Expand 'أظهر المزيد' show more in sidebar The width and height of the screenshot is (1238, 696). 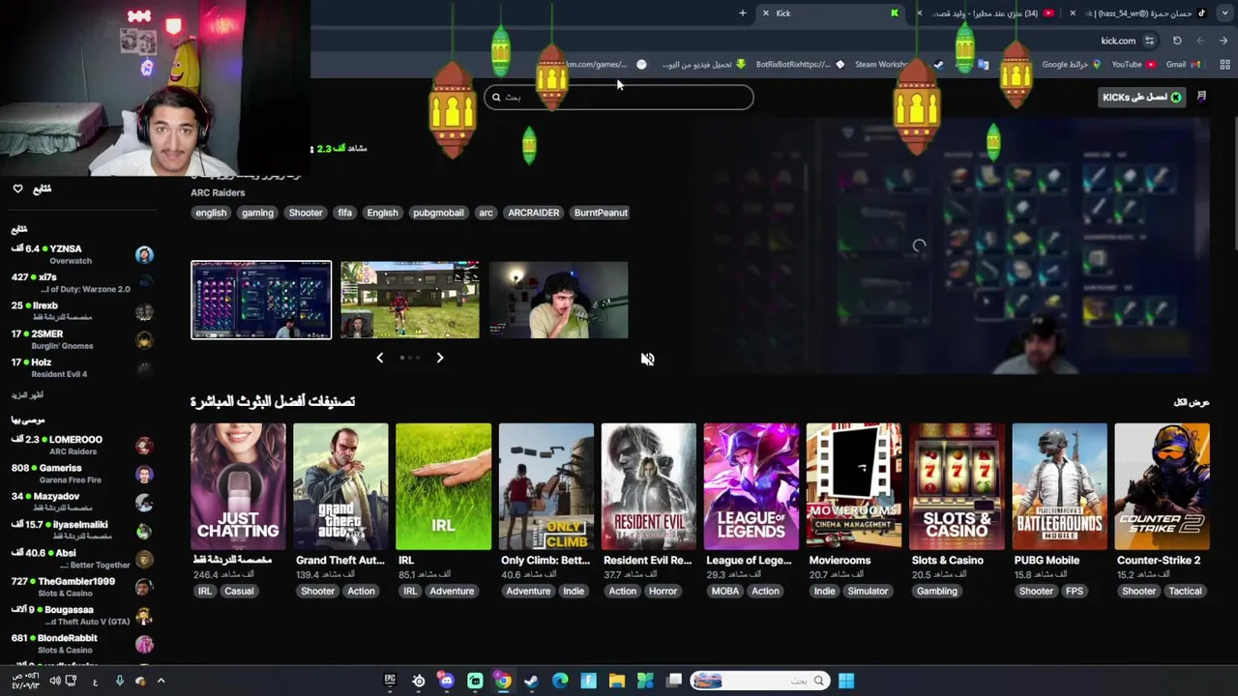pos(27,395)
